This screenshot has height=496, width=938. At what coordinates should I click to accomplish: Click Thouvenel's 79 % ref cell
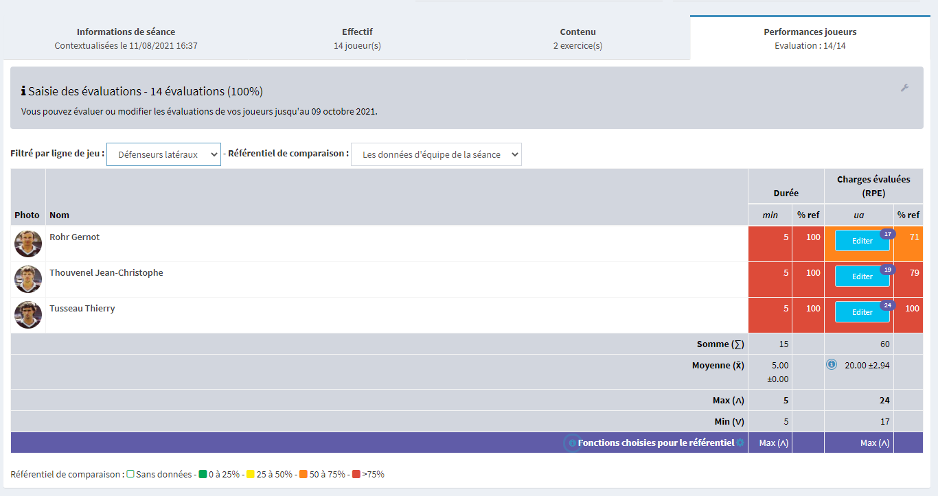(x=908, y=279)
